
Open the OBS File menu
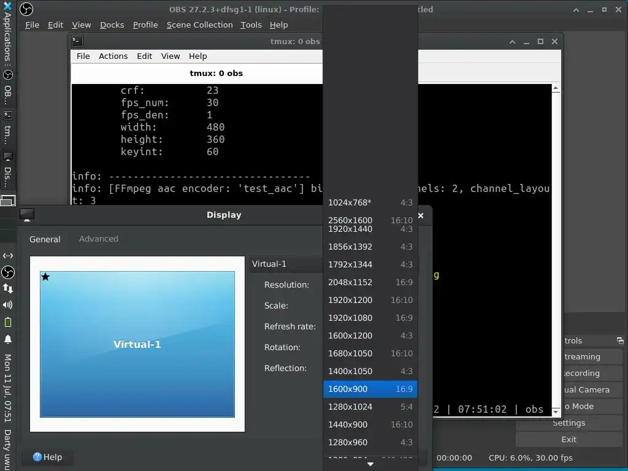point(32,25)
